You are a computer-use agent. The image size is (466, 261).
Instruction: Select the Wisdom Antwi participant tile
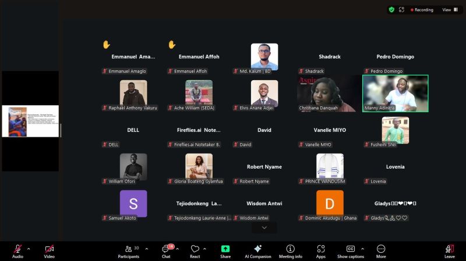[x=264, y=203]
